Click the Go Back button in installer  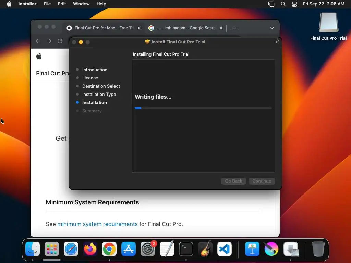click(233, 181)
